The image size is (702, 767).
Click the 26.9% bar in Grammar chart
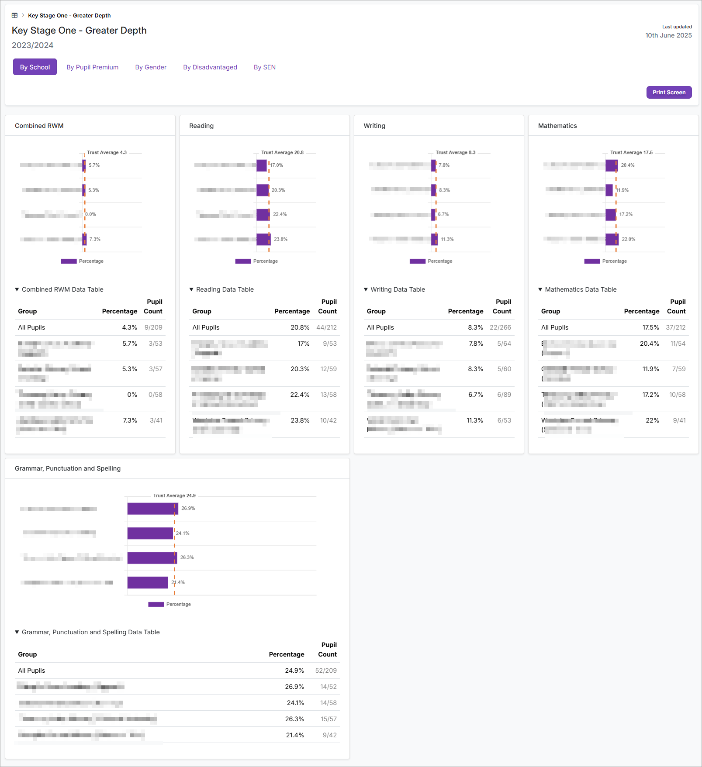[152, 509]
